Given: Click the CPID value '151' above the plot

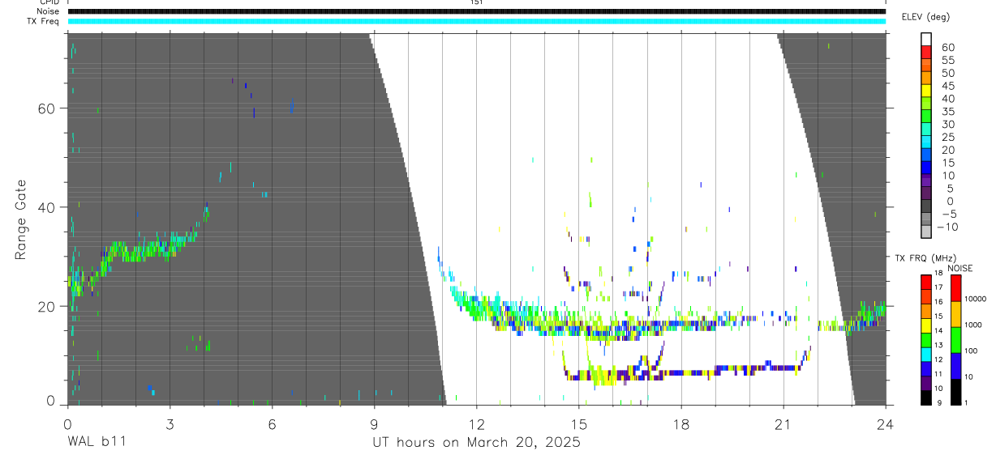Looking at the screenshot, I should coord(476,2).
